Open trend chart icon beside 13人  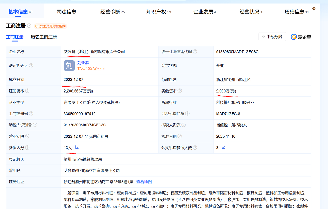click(77, 147)
